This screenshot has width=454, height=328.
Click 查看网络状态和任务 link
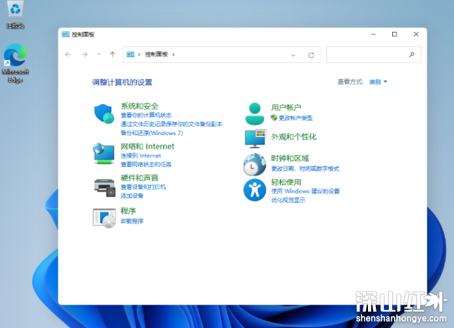click(146, 164)
